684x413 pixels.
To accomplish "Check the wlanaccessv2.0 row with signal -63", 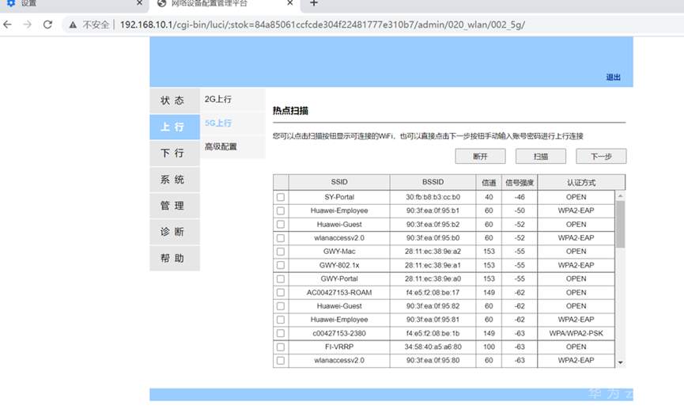I will pyautogui.click(x=281, y=361).
